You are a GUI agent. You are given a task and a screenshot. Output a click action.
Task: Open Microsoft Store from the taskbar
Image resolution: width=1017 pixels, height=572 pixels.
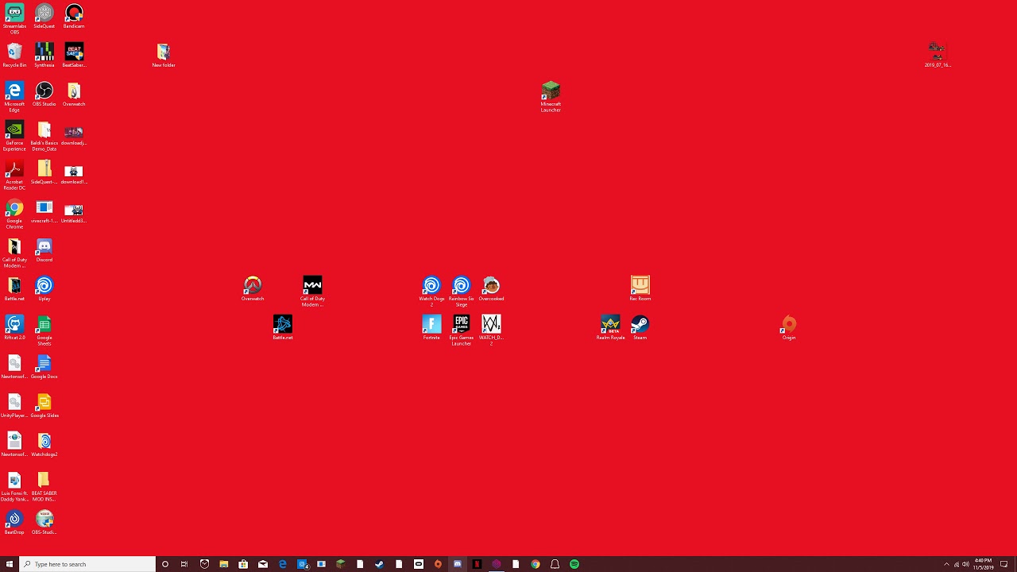click(x=243, y=564)
